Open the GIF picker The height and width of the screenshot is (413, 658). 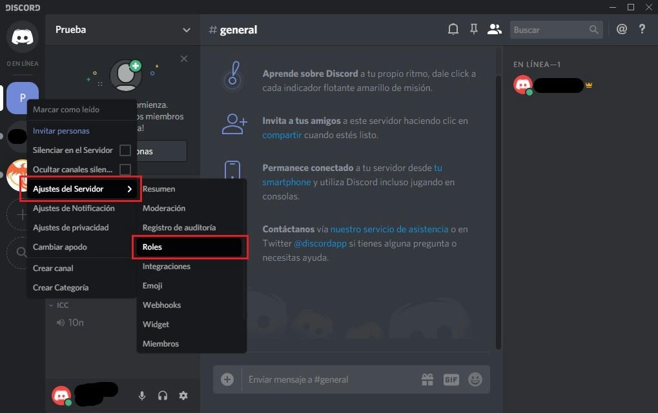pyautogui.click(x=451, y=379)
